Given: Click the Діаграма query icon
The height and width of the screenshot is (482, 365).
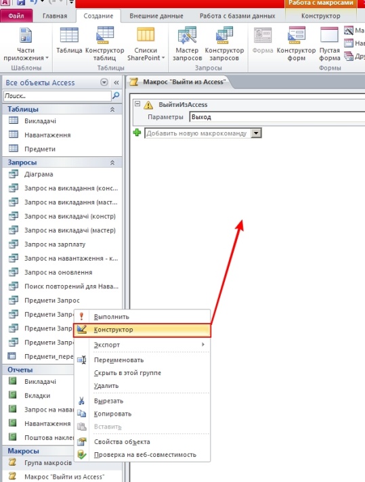Looking at the screenshot, I should (x=14, y=174).
